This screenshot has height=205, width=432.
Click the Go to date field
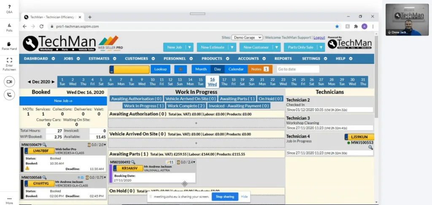(x=298, y=69)
